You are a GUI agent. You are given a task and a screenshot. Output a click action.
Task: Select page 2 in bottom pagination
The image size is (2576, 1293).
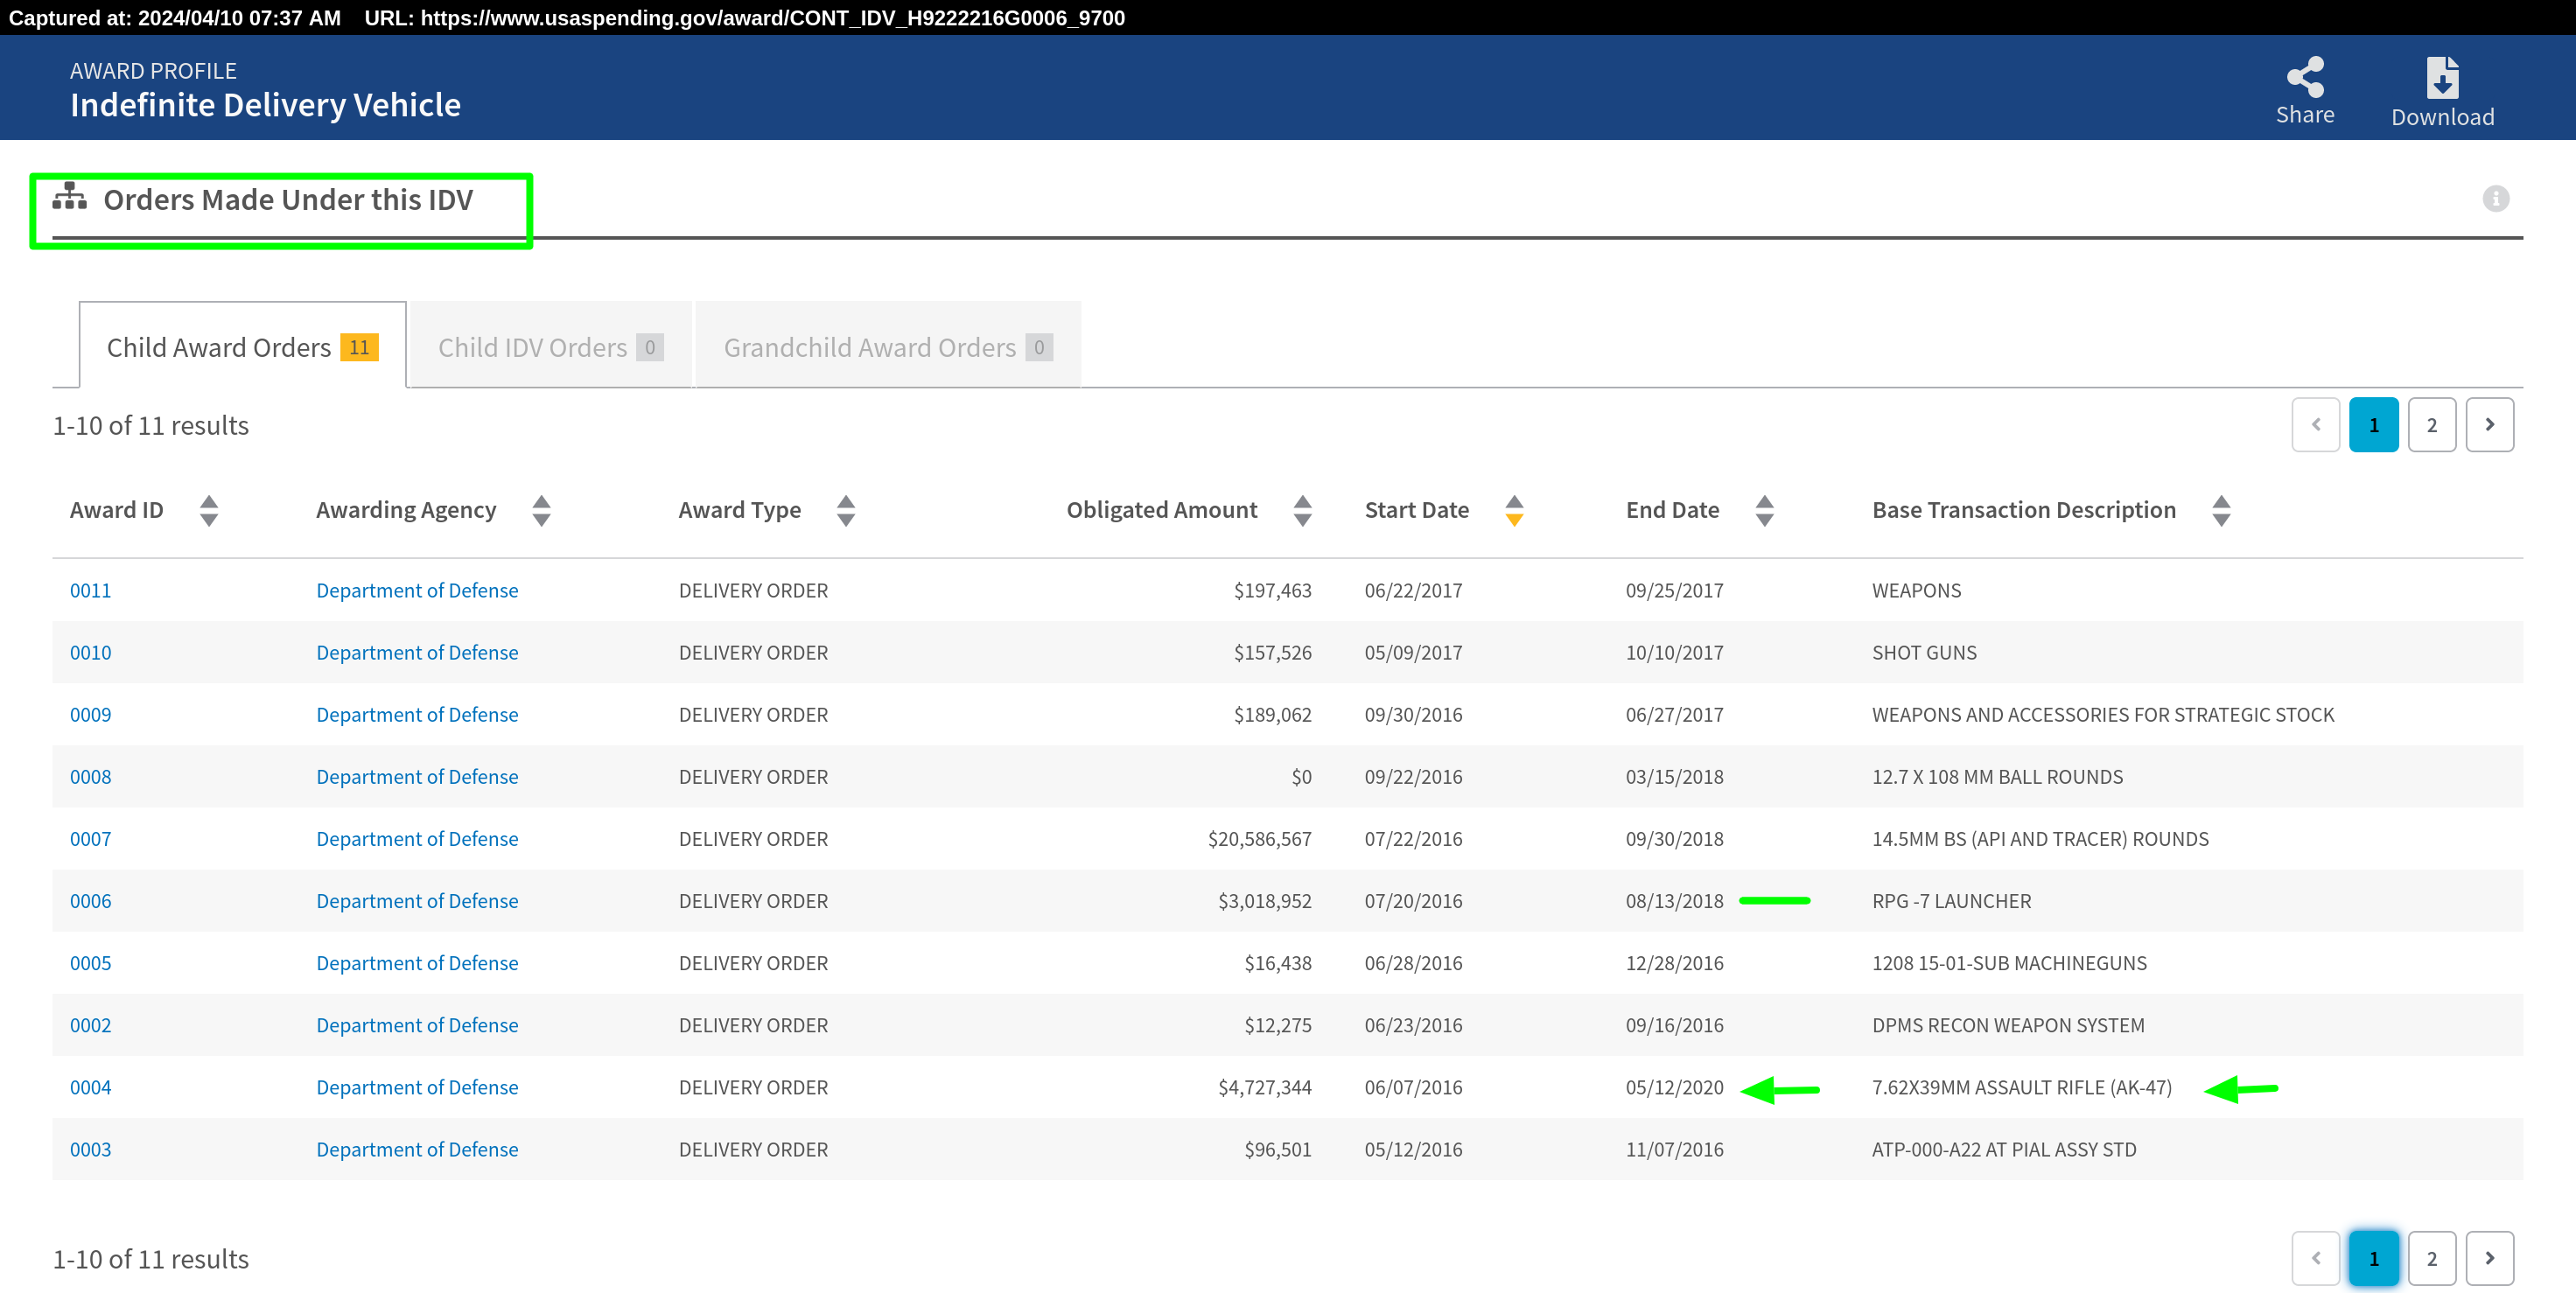(2431, 1258)
